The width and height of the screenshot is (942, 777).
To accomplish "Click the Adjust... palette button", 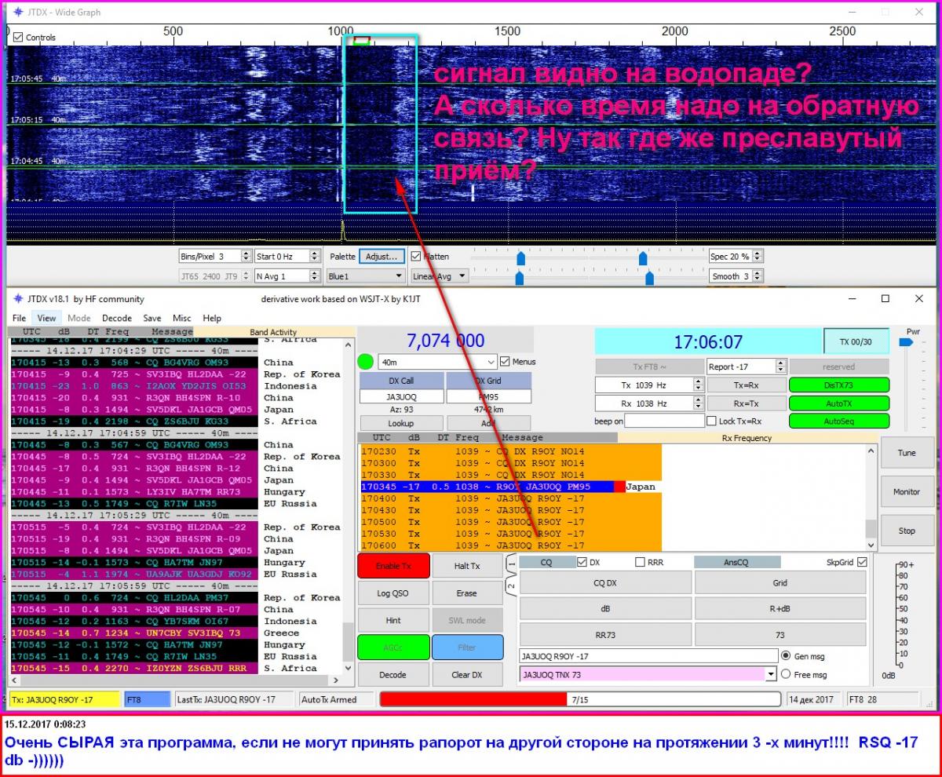I will pos(382,257).
